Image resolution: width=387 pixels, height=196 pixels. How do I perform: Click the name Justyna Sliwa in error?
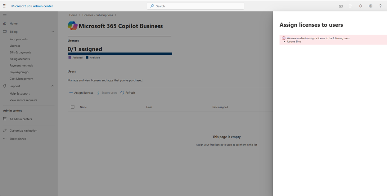point(294,41)
